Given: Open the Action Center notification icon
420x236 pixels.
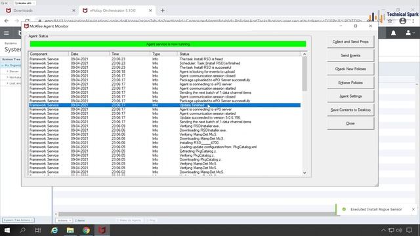Looking at the screenshot, I should [409, 230].
